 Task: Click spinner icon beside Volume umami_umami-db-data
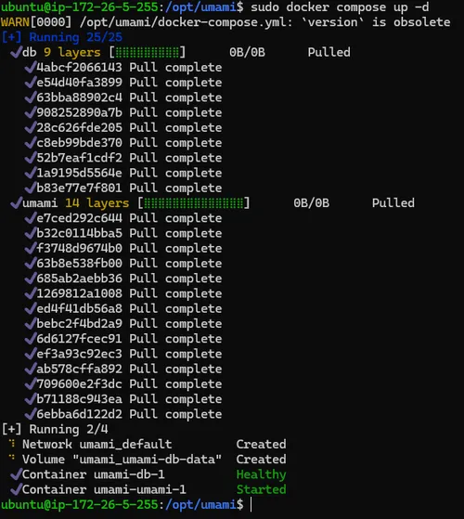[x=12, y=458]
